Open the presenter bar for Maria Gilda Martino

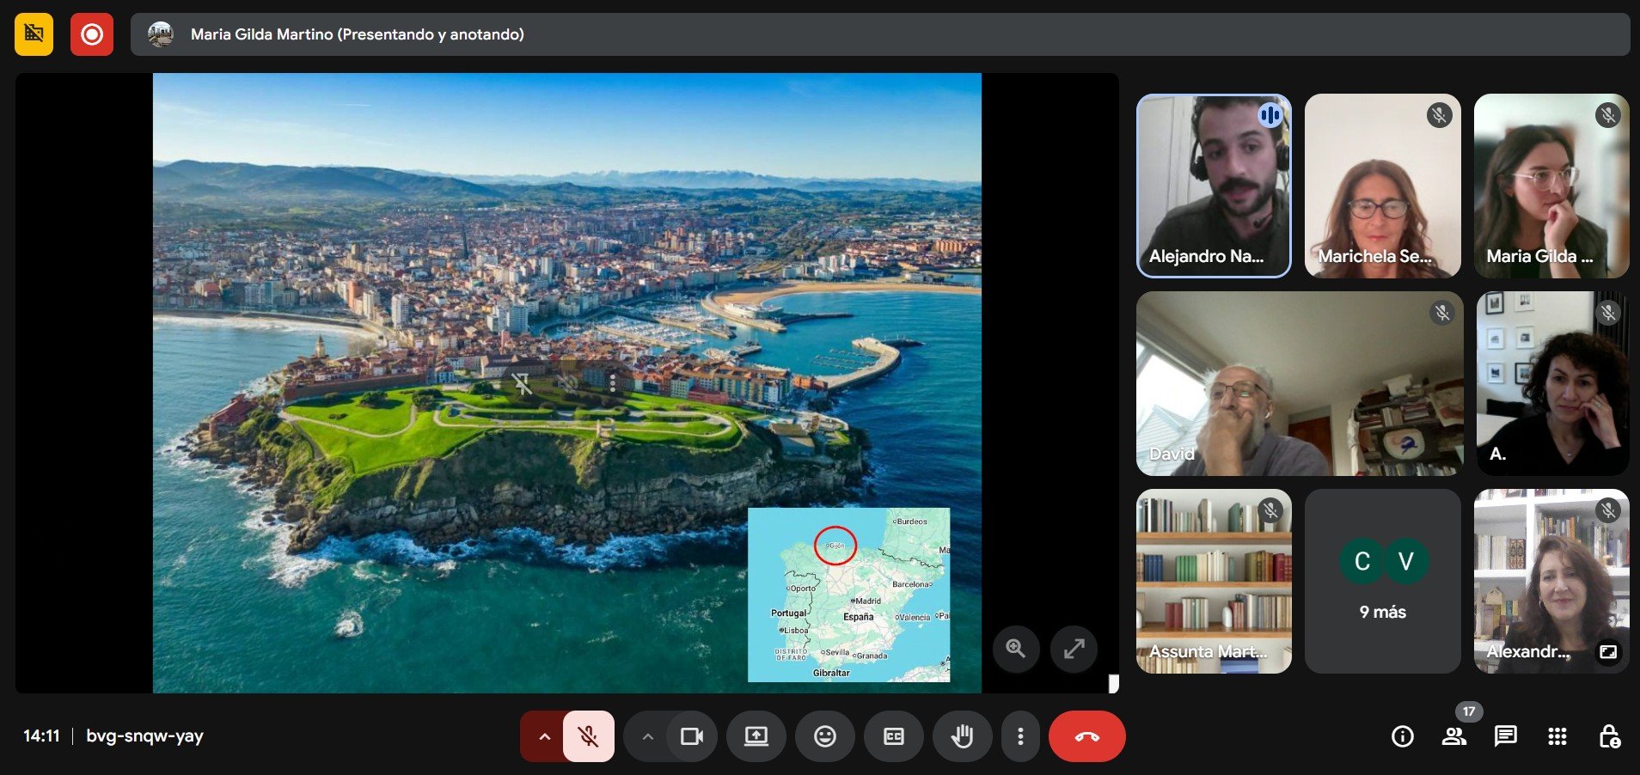[880, 34]
